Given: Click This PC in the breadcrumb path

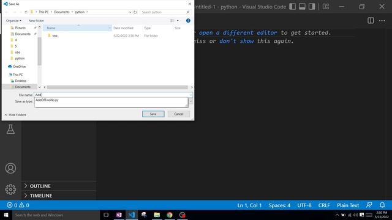Looking at the screenshot, I should coord(43,12).
